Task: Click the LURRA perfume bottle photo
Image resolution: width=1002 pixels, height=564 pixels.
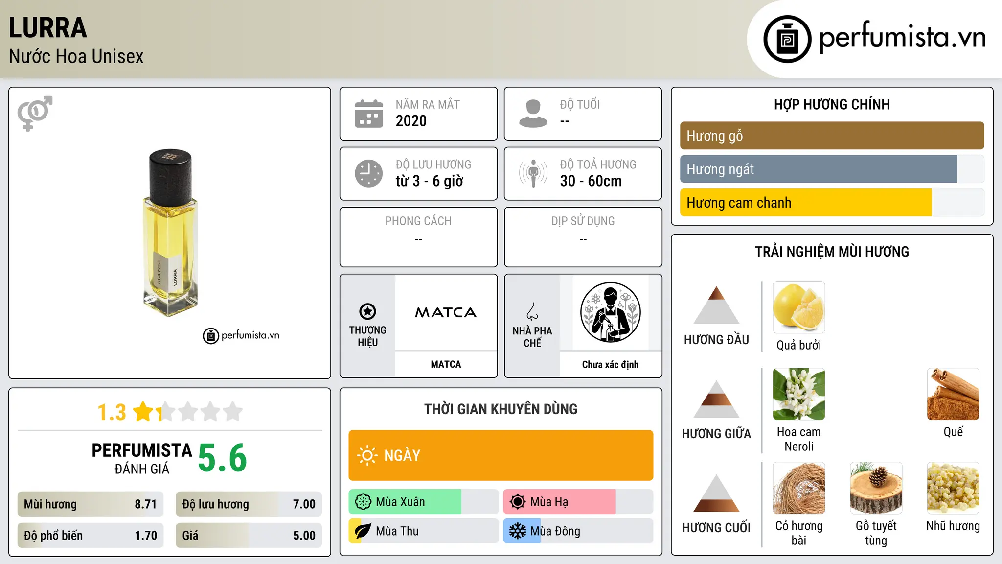Action: [x=170, y=233]
